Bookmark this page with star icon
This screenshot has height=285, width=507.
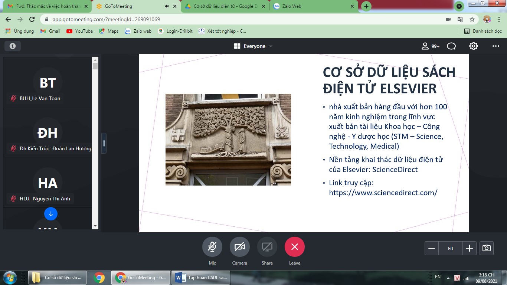click(x=472, y=19)
